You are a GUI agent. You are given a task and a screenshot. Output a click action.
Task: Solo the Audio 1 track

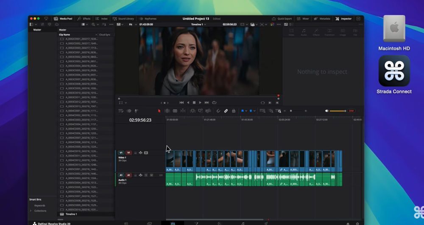pos(146,175)
